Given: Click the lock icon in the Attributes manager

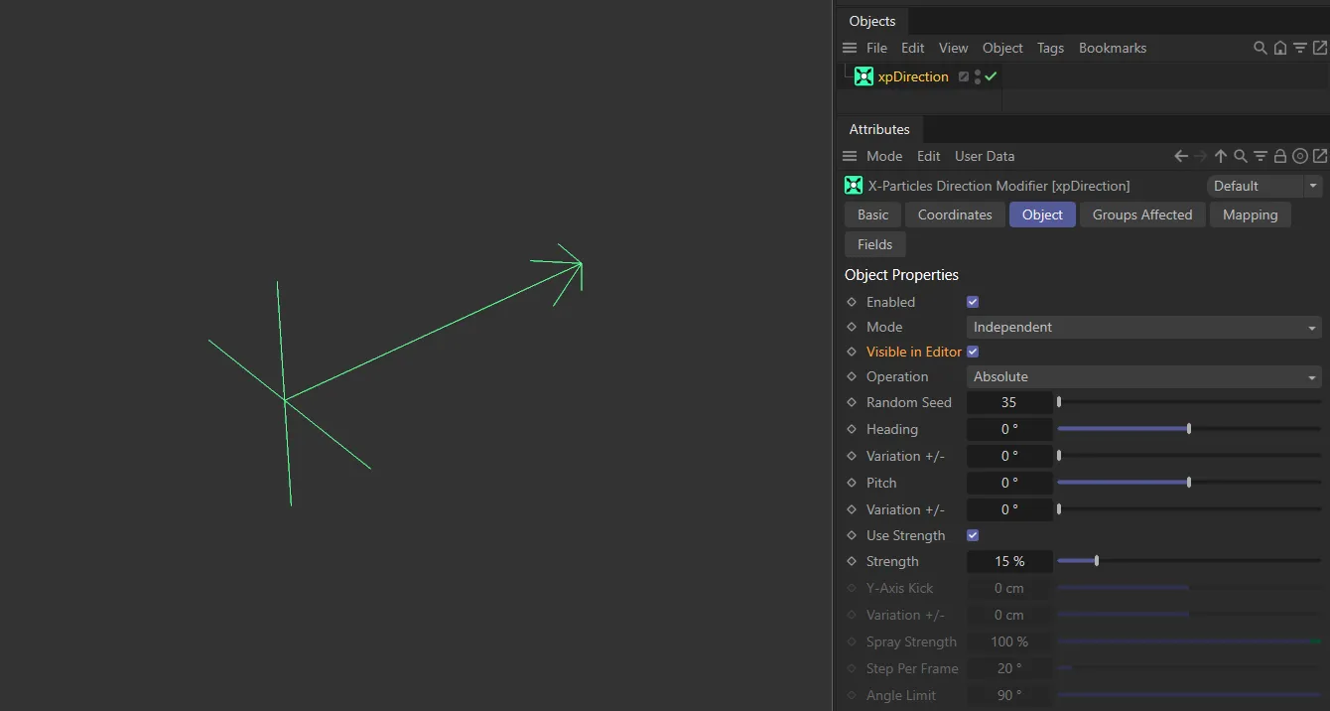Looking at the screenshot, I should tap(1280, 156).
